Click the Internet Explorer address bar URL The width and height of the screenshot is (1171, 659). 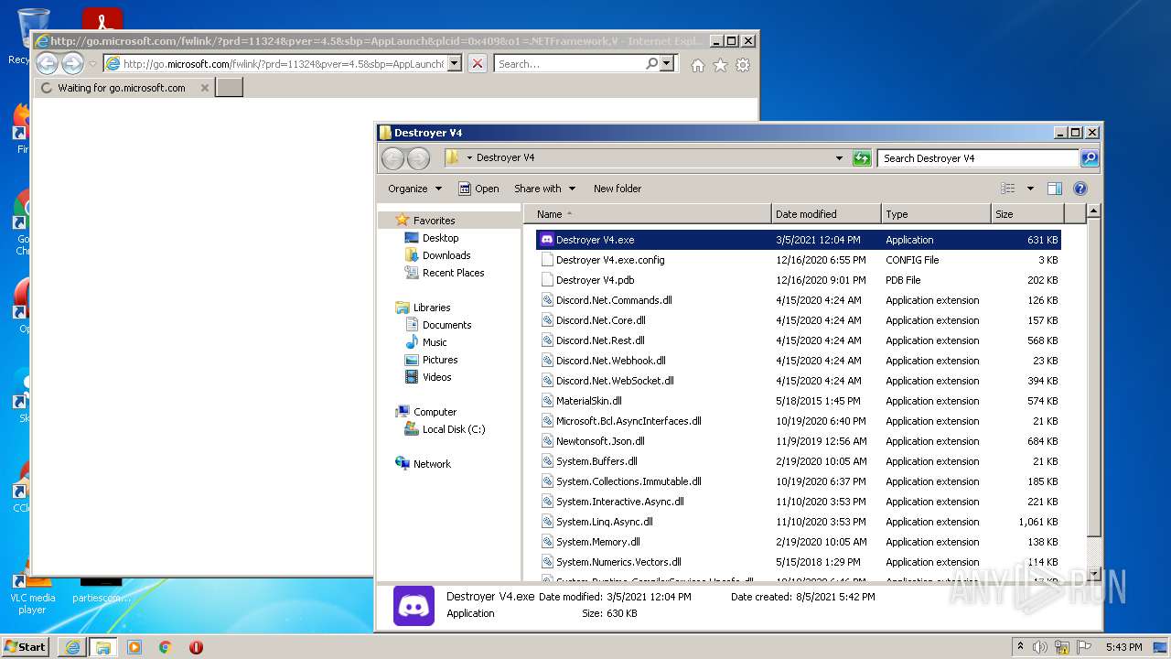[x=284, y=64]
